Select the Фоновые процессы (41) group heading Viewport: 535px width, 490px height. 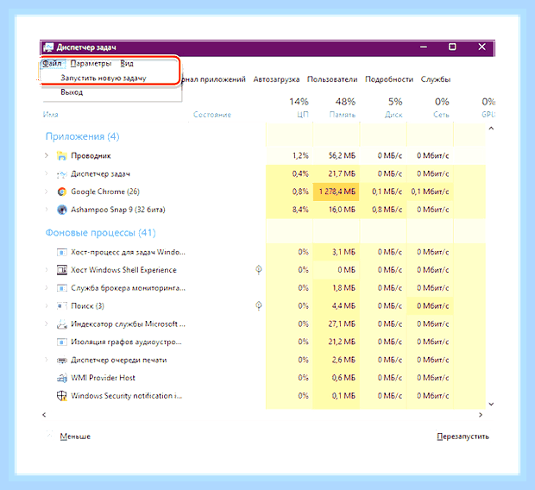click(101, 233)
